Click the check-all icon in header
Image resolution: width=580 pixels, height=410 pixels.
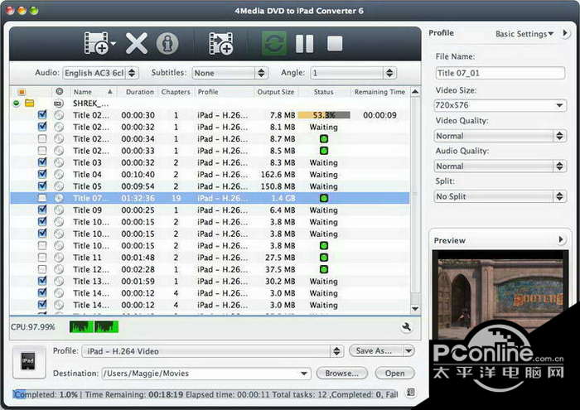(22, 92)
